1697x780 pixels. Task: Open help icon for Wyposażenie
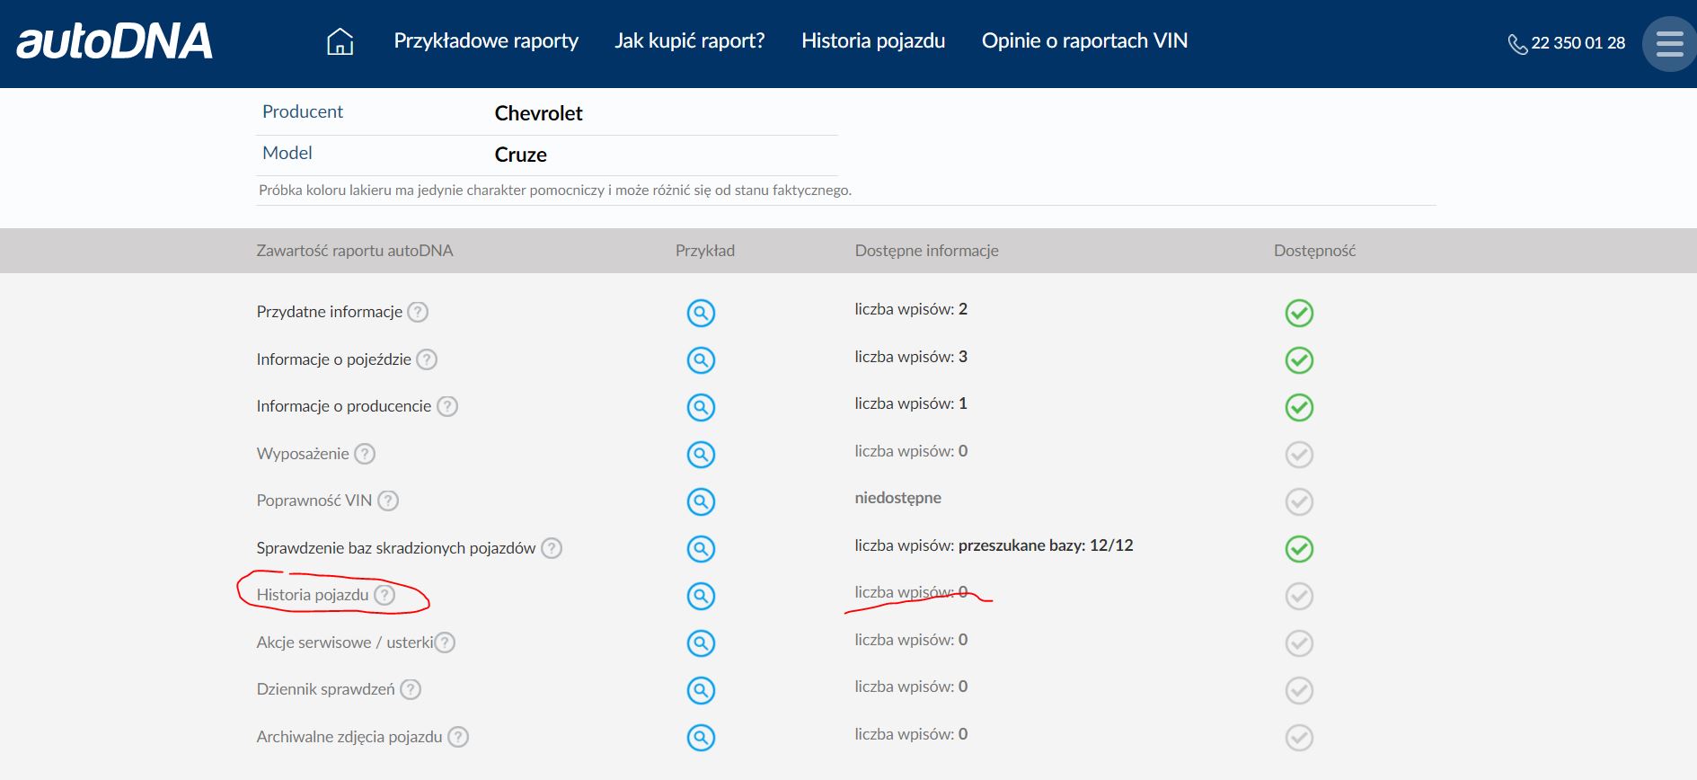[x=365, y=454]
